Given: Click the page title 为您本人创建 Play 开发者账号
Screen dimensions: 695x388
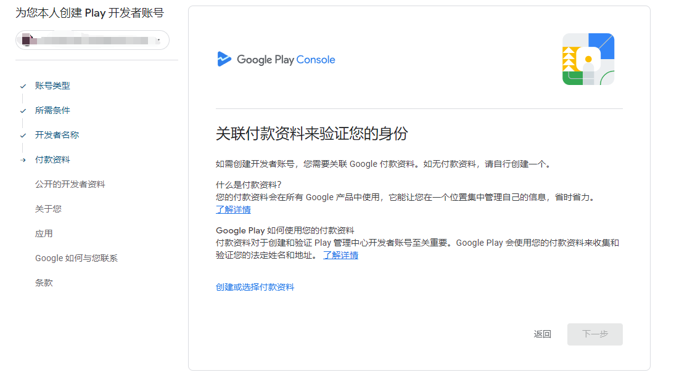Looking at the screenshot, I should 89,13.
